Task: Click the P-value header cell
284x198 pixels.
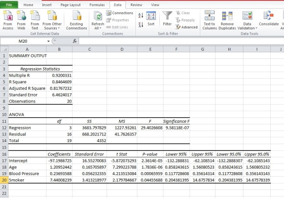Action: (150, 154)
